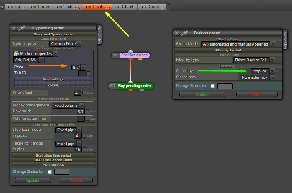Click gray output connector of Buy pending order node
292x193 pixels.
coord(142,89)
